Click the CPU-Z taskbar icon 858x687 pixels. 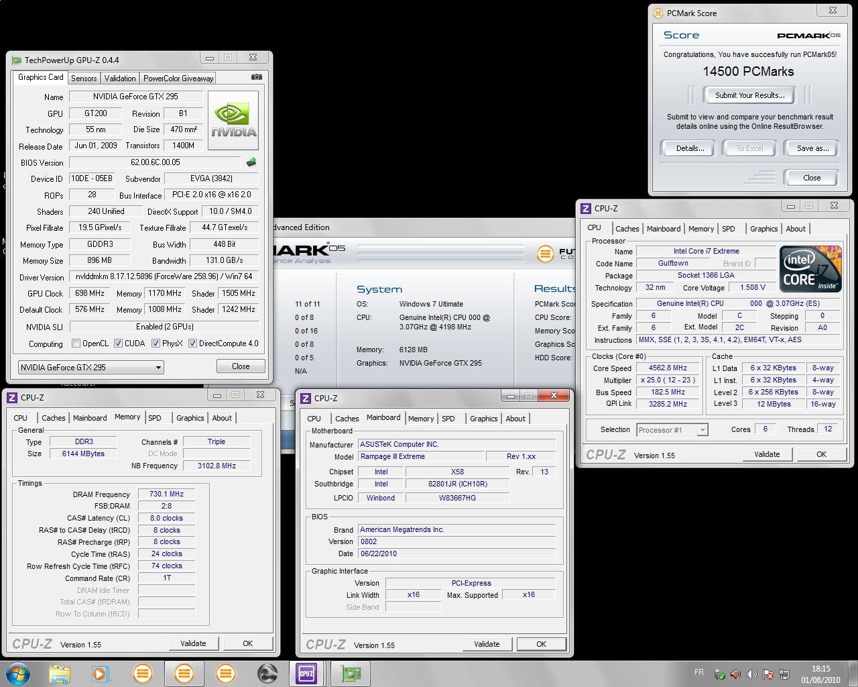click(306, 674)
